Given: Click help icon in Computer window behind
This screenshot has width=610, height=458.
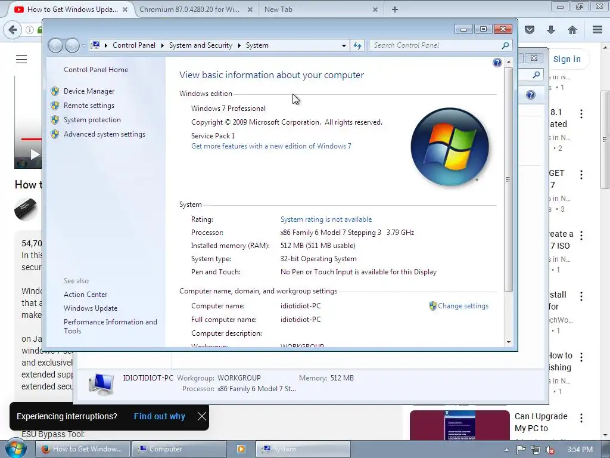Looking at the screenshot, I should 531,95.
